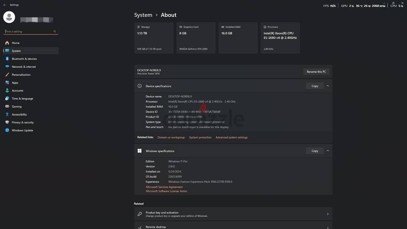Click the Network & internet wifi icon
The height and width of the screenshot is (229, 407).
7,67
